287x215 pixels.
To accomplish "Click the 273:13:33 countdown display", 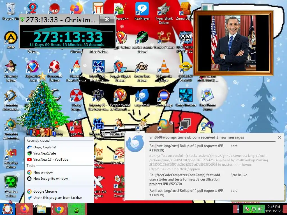I will click(x=68, y=37).
